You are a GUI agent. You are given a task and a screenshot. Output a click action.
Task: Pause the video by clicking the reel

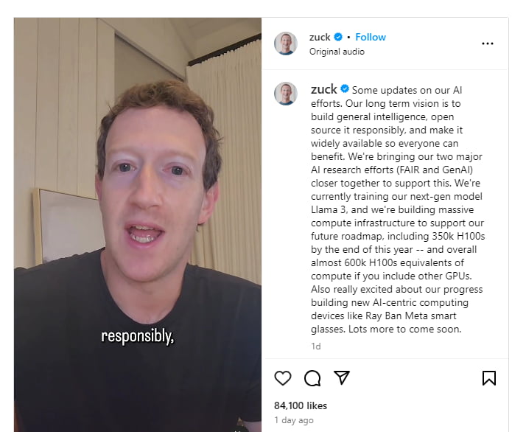[x=138, y=225]
